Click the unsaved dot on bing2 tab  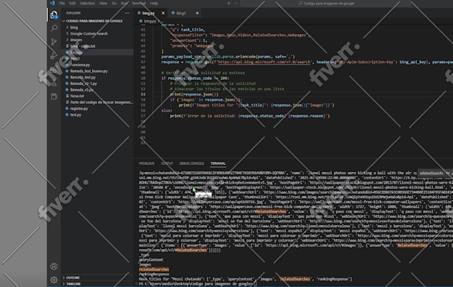[x=197, y=13]
